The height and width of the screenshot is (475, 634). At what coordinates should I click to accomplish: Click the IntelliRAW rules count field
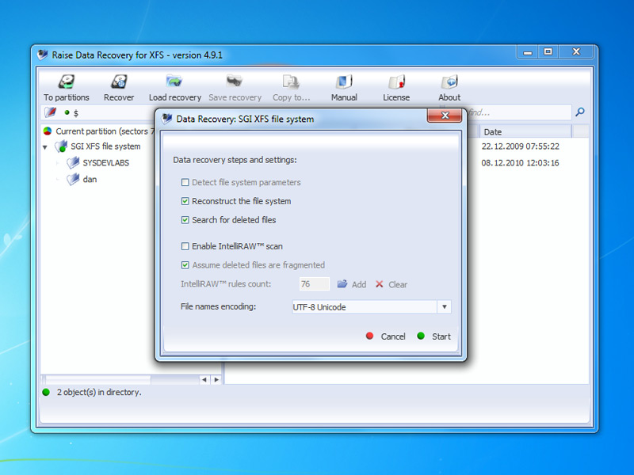(x=314, y=284)
